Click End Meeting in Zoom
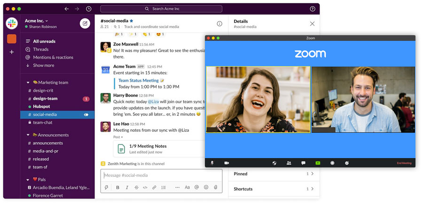 (404, 163)
